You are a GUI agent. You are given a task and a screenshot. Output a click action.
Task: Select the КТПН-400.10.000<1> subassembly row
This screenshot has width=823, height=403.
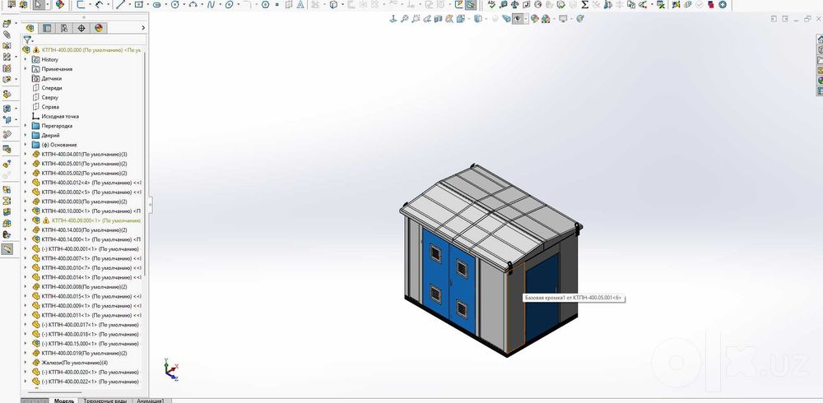click(86, 211)
